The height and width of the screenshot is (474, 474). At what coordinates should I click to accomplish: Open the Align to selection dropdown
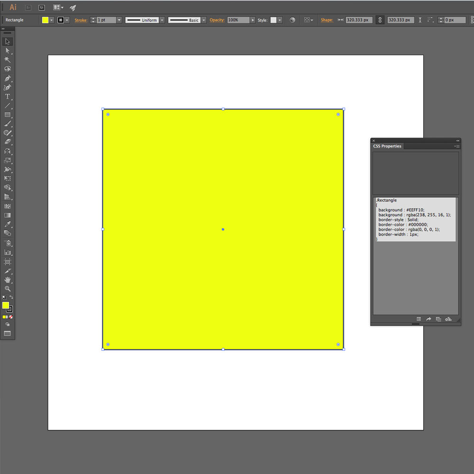tap(309, 20)
